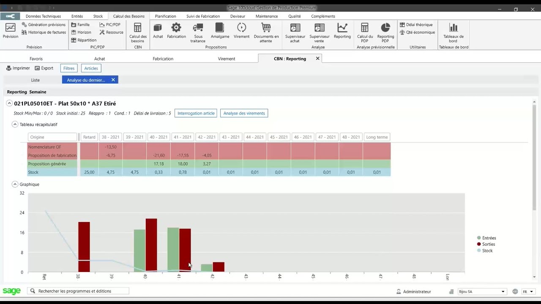Click Délai théorique utility

tap(416, 24)
